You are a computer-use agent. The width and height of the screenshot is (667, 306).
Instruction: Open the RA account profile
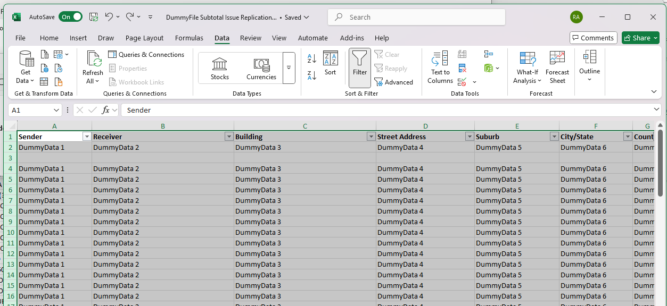pos(576,17)
